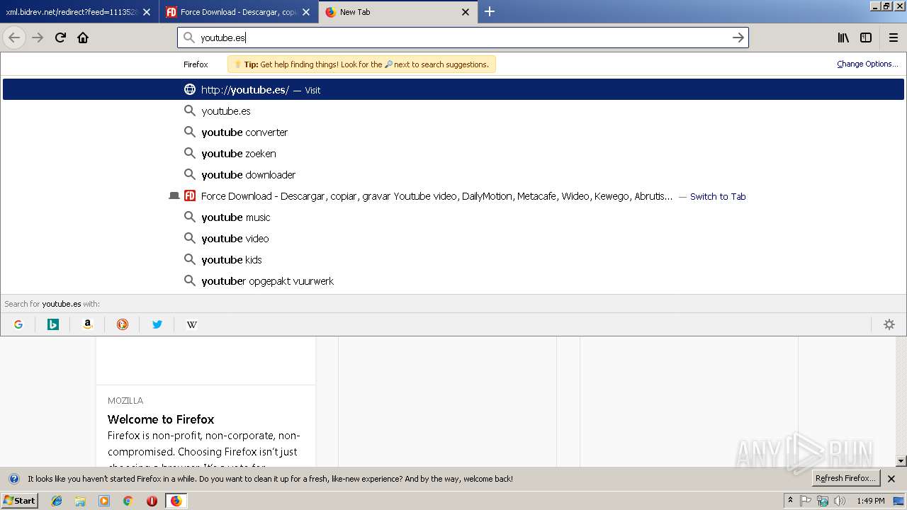This screenshot has height=510, width=907.
Task: Select the 'youtube.es' search suggestion
Action: click(453, 111)
